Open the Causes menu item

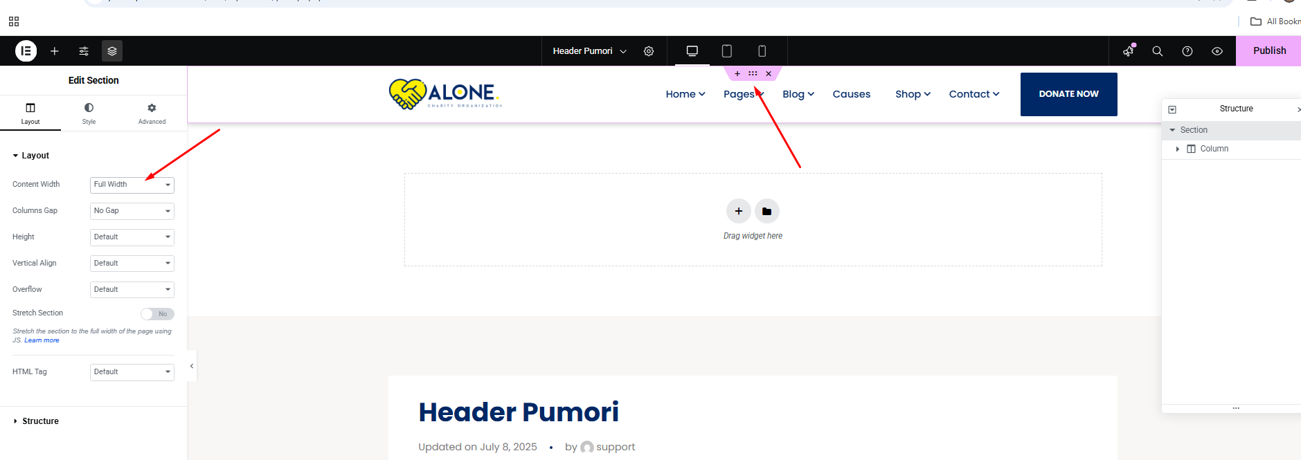pos(852,94)
